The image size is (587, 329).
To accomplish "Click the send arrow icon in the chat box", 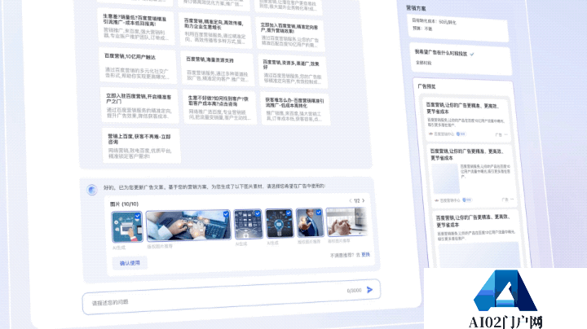I will point(369,290).
